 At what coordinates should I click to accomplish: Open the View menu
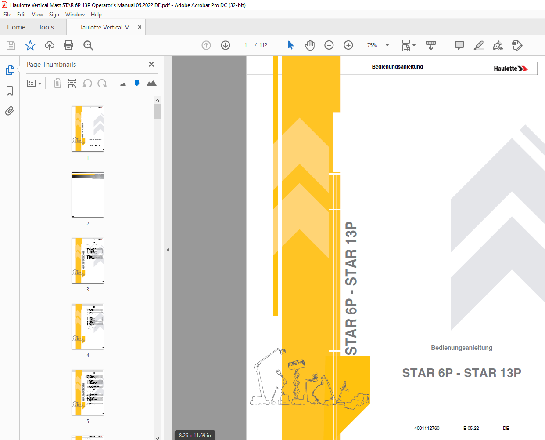[37, 15]
